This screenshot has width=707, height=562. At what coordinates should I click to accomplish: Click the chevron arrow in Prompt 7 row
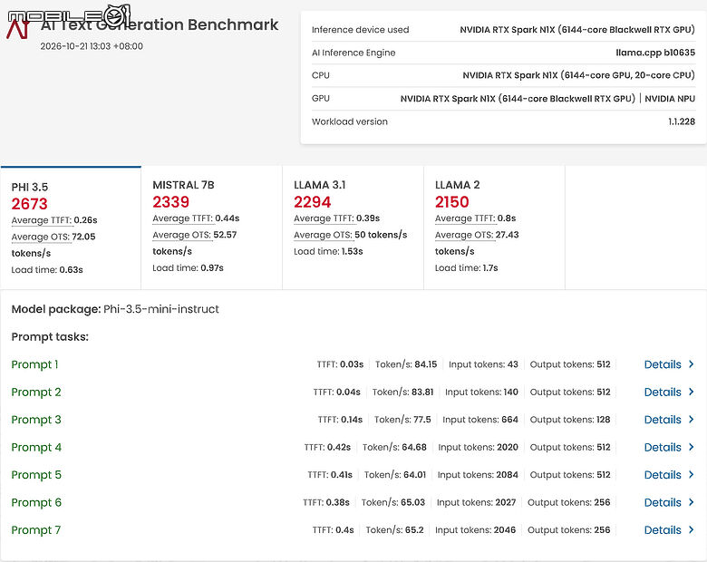coord(692,529)
